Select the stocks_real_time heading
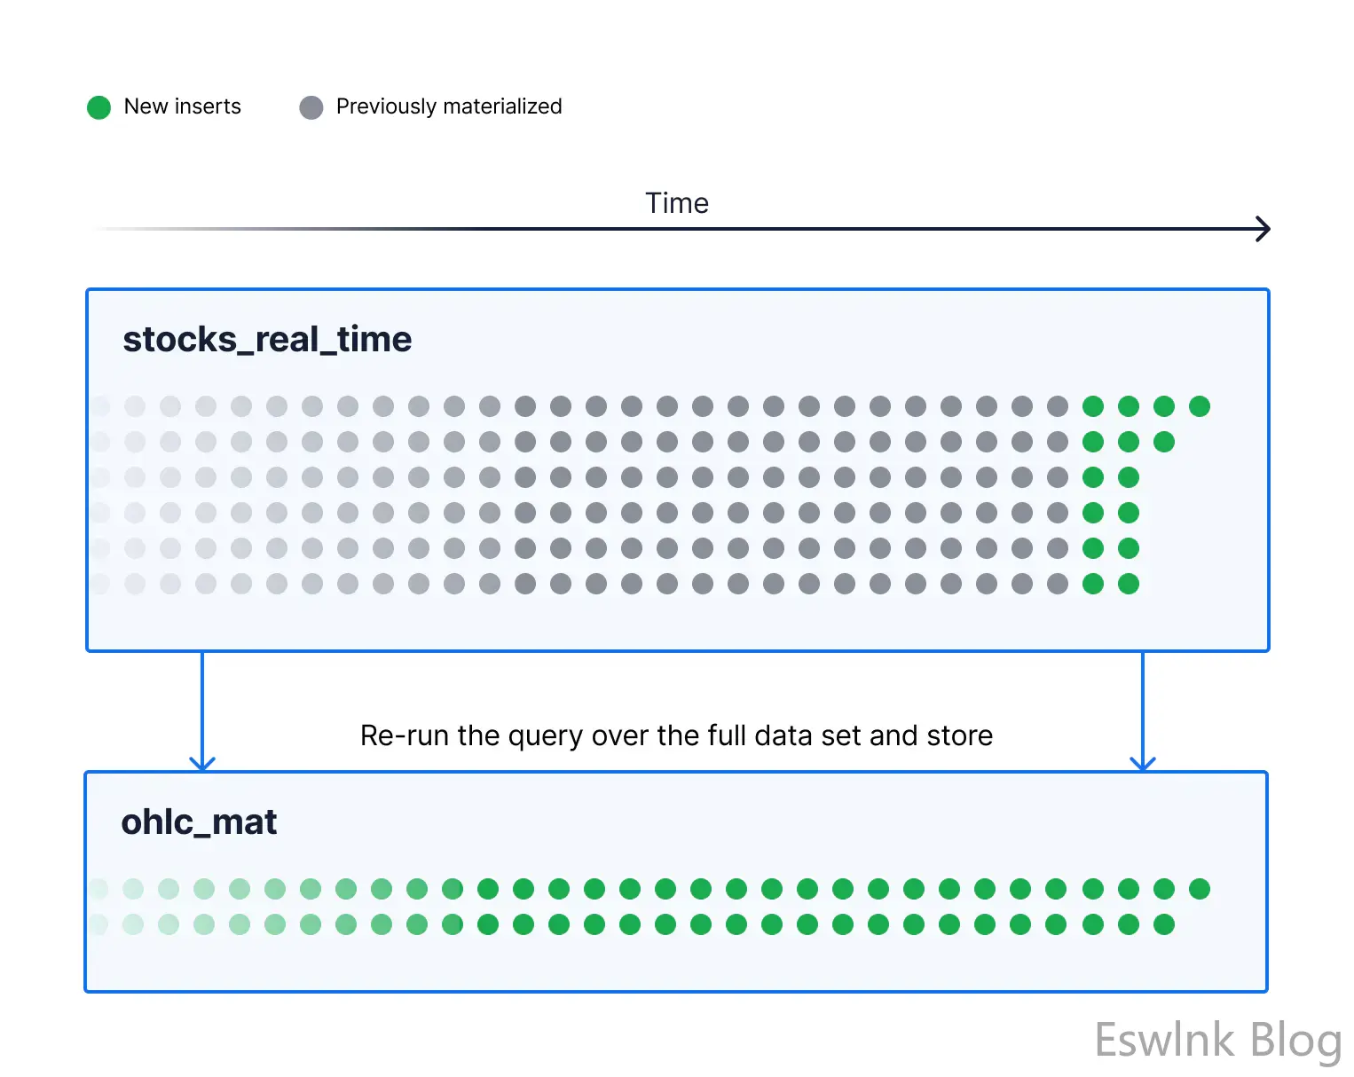The height and width of the screenshot is (1077, 1354). pyautogui.click(x=267, y=340)
